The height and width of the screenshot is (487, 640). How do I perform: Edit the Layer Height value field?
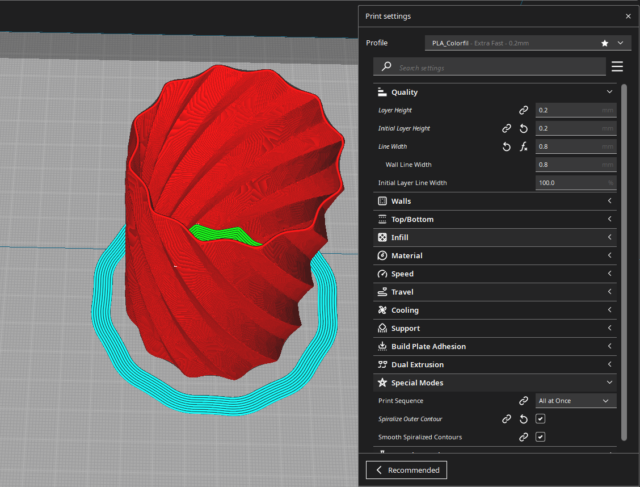(x=575, y=110)
